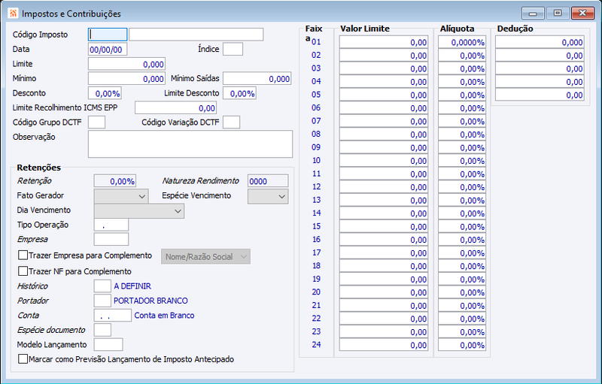
Task: Click the Limite Recolhimento ICMS EPP field
Action: 175,107
